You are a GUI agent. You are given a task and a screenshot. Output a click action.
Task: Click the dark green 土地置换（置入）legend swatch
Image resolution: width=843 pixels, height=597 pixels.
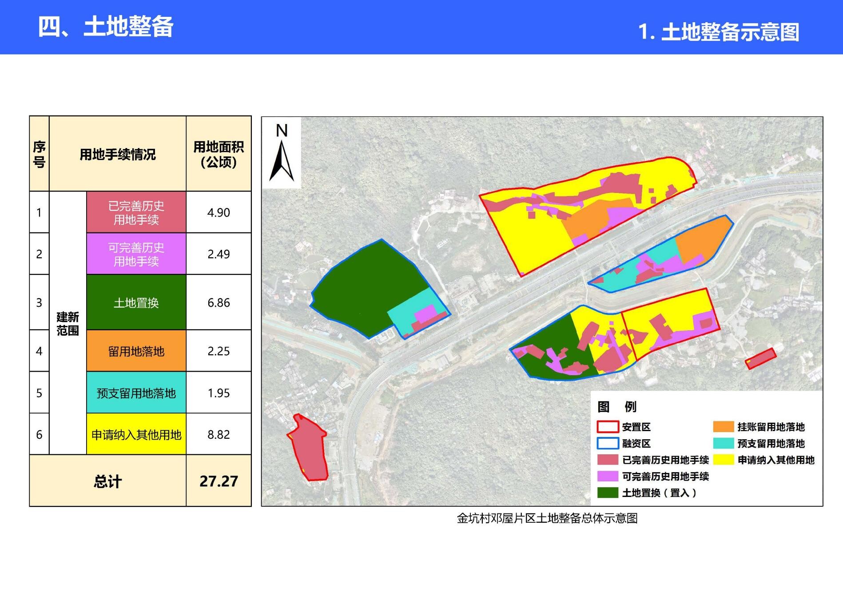(608, 493)
